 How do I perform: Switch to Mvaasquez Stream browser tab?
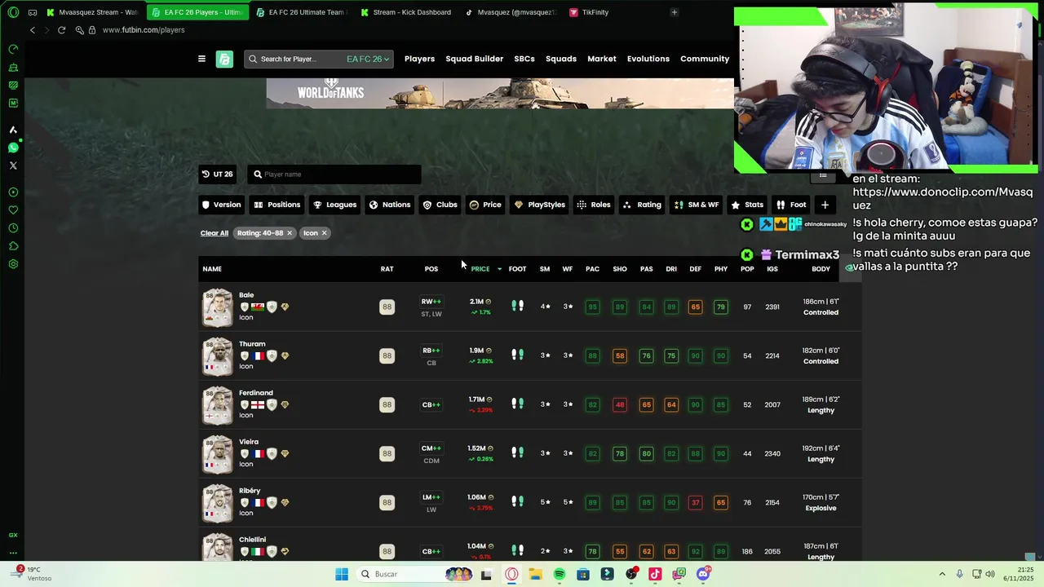(92, 12)
